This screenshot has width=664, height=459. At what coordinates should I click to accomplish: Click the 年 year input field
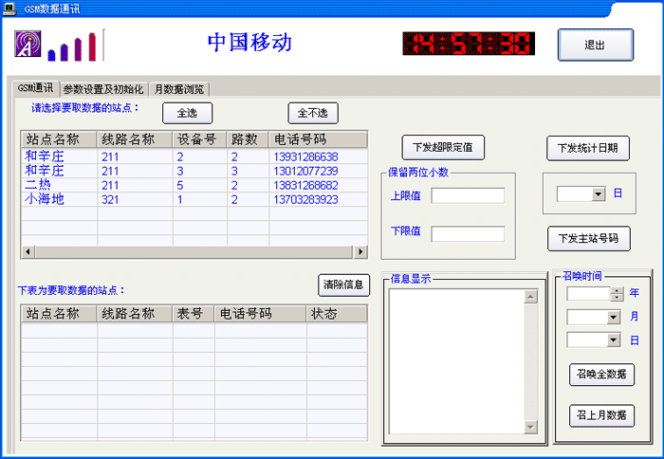589,294
